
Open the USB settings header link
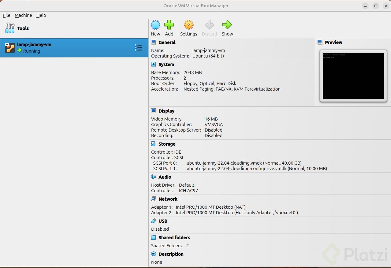[x=163, y=221]
